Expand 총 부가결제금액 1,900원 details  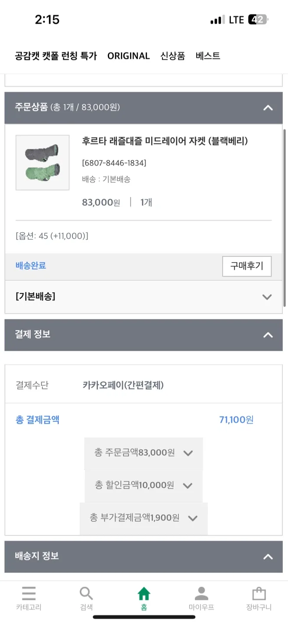[x=193, y=518]
